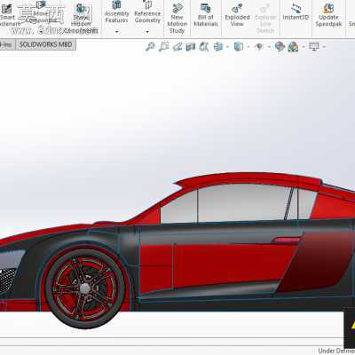Expand the View Settings dropdown arrow
Screen dimensions: 355x355
324,47
